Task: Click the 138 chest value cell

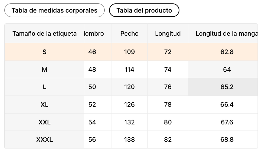Action: (x=129, y=140)
